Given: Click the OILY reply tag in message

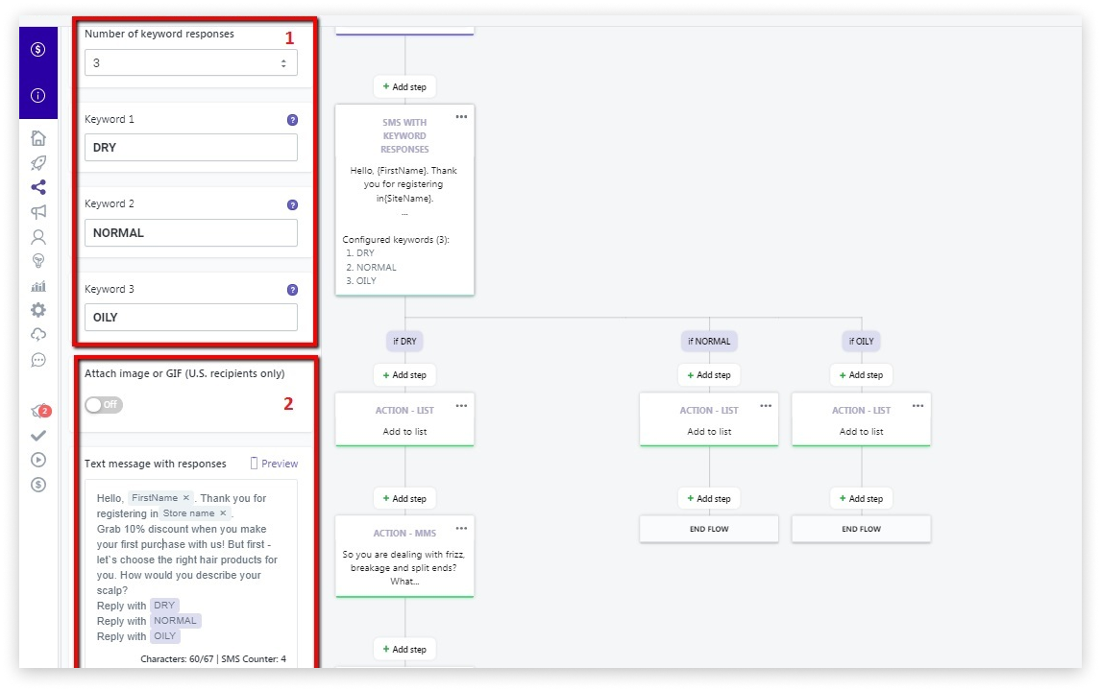Looking at the screenshot, I should click(165, 636).
